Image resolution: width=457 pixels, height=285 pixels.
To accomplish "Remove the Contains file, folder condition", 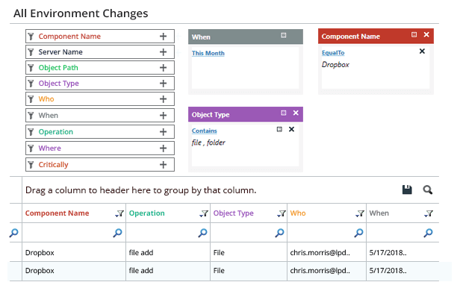I will [x=291, y=129].
